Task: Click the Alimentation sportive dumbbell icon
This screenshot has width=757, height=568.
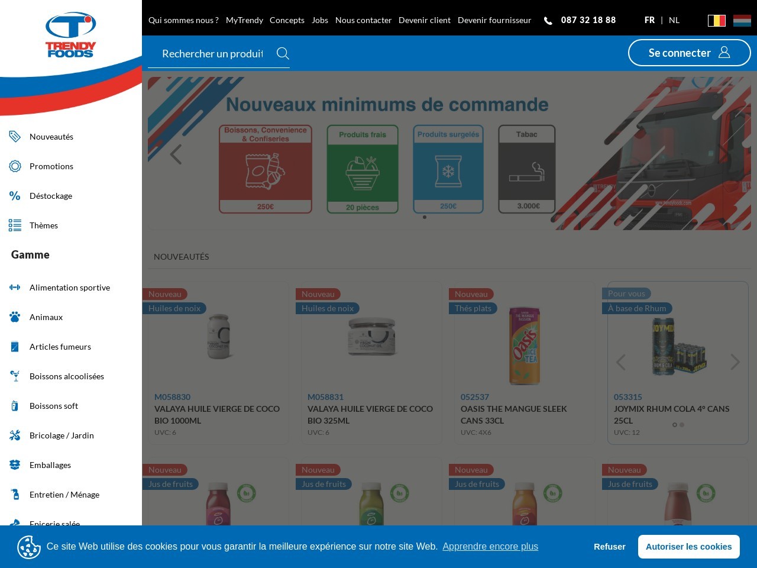Action: (15, 288)
